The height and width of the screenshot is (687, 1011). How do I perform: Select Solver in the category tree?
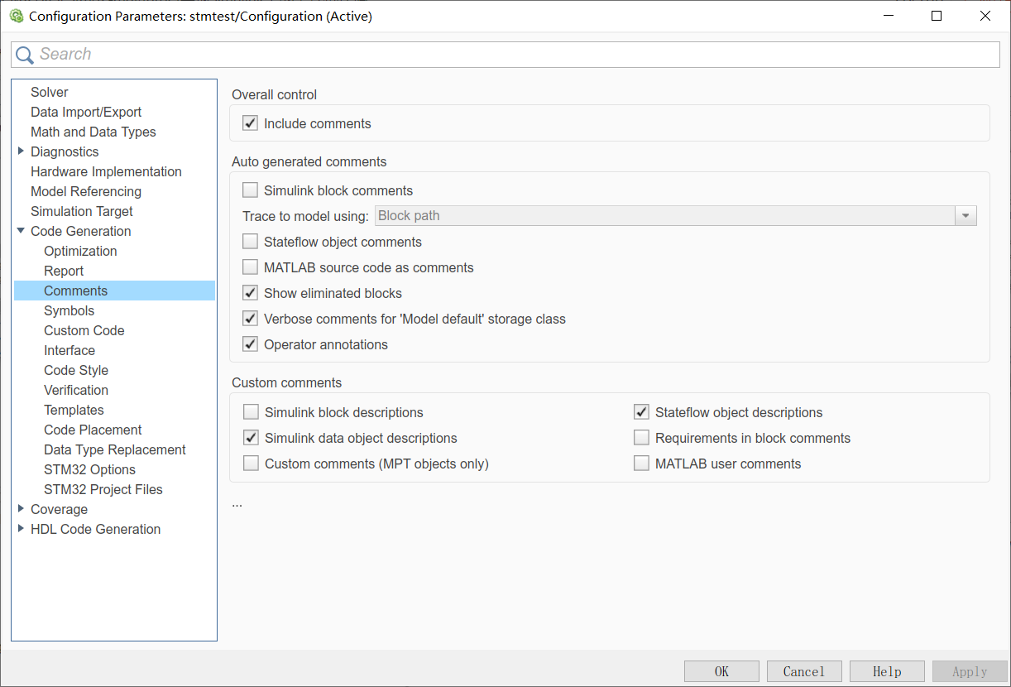coord(50,92)
